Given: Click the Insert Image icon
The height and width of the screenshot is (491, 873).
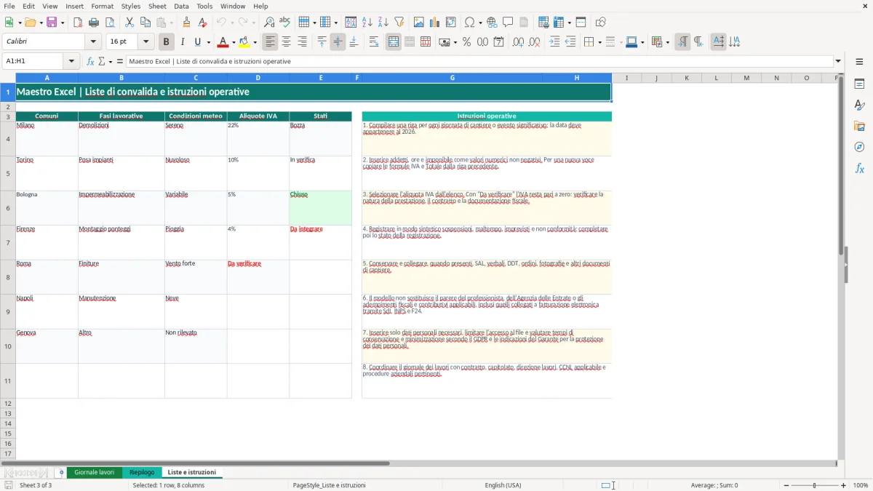Looking at the screenshot, I should click(419, 23).
